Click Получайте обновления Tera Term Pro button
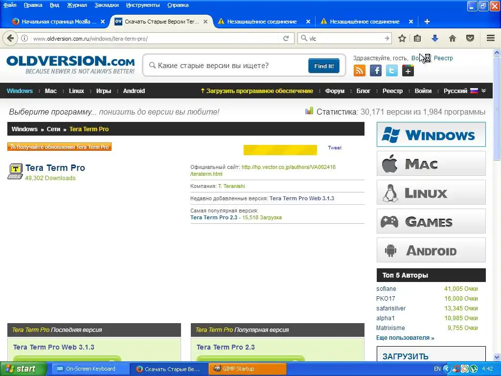Screen dimensions: 501x376 pyautogui.click(x=59, y=147)
